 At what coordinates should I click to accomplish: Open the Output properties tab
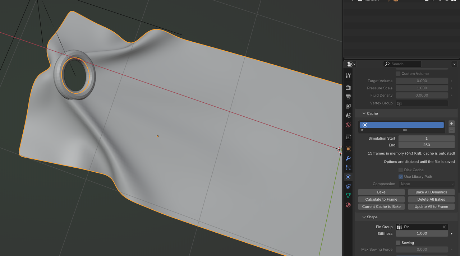pyautogui.click(x=348, y=97)
